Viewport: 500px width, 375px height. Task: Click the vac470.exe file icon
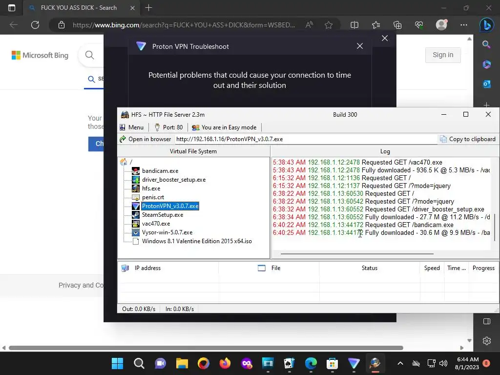pyautogui.click(x=136, y=224)
